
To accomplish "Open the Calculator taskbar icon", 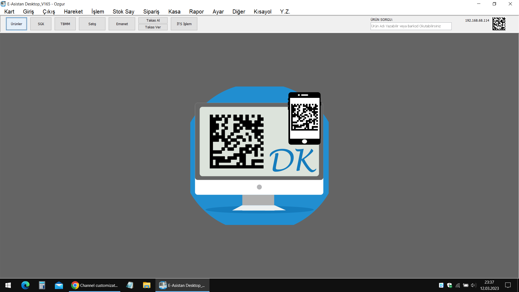I will point(42,285).
